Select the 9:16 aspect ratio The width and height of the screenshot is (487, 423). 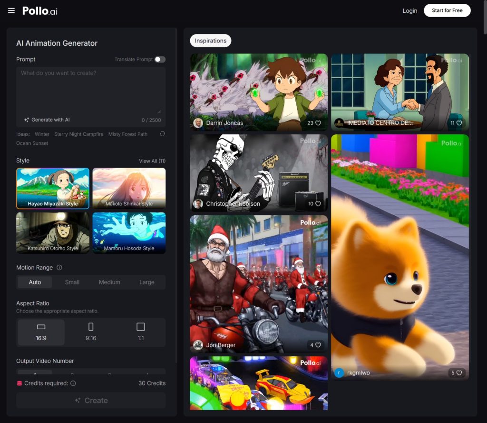pos(91,332)
